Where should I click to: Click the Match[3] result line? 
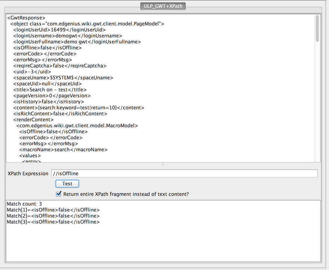coord(53,222)
